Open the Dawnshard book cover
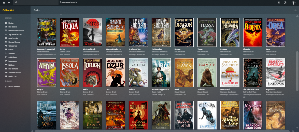The height and width of the screenshot is (132, 299). 230,72
